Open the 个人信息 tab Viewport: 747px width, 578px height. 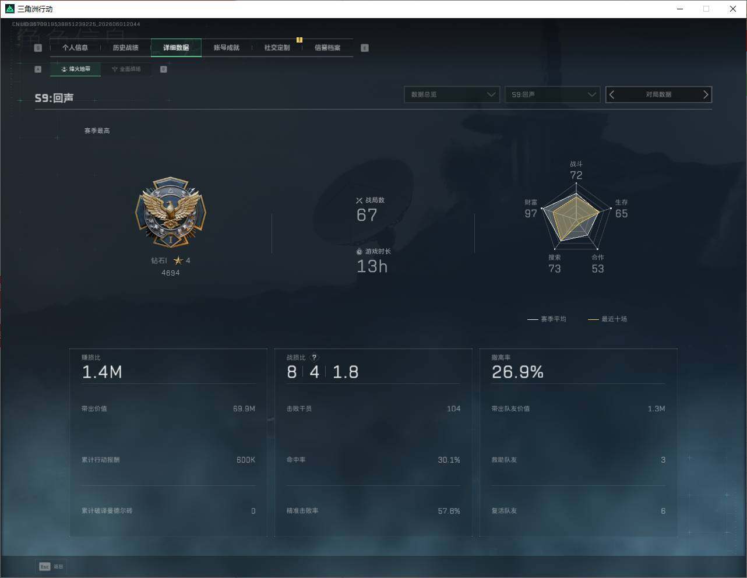click(75, 48)
